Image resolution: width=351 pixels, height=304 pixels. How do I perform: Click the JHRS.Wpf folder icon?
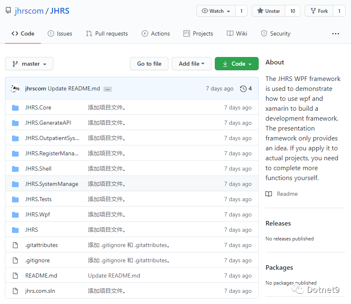point(15,215)
